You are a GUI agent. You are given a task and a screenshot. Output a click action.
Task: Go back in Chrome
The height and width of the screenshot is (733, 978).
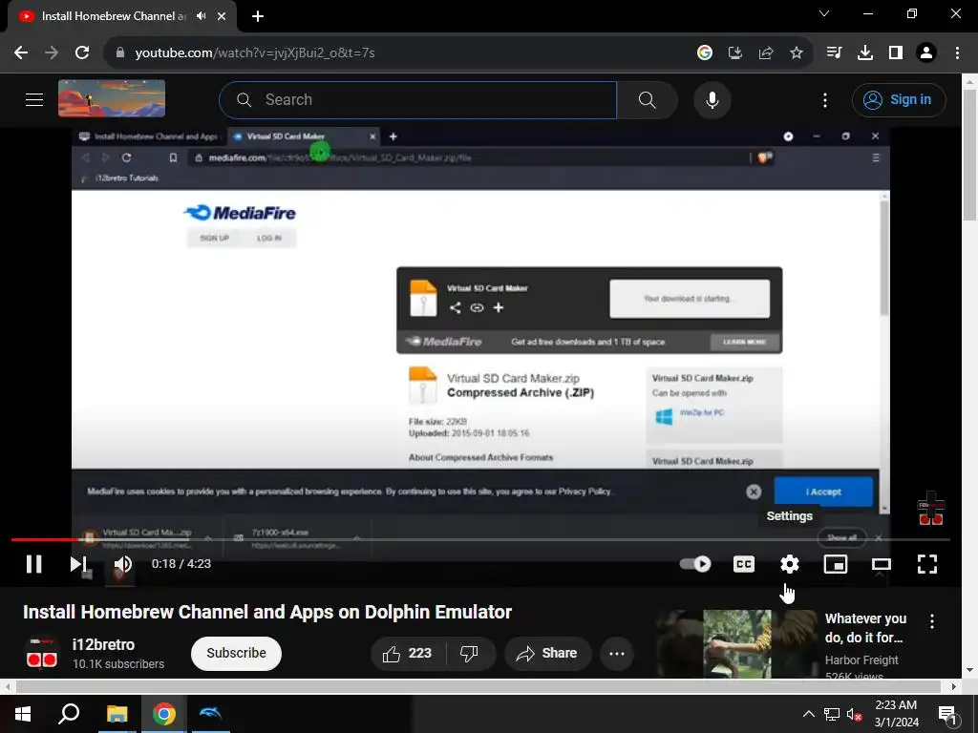(x=21, y=53)
